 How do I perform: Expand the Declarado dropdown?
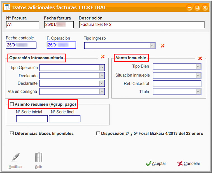(x=102, y=76)
